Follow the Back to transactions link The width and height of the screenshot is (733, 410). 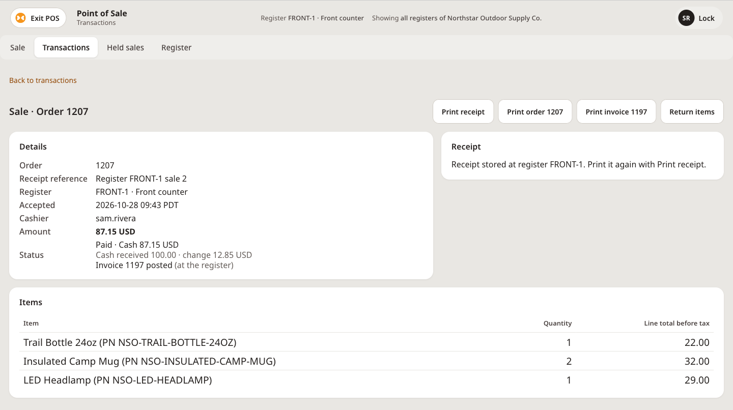[x=43, y=80]
